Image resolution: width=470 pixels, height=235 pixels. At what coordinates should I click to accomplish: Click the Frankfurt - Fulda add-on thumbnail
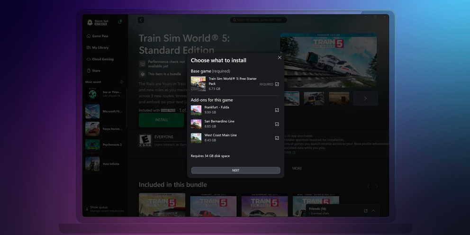(x=196, y=110)
